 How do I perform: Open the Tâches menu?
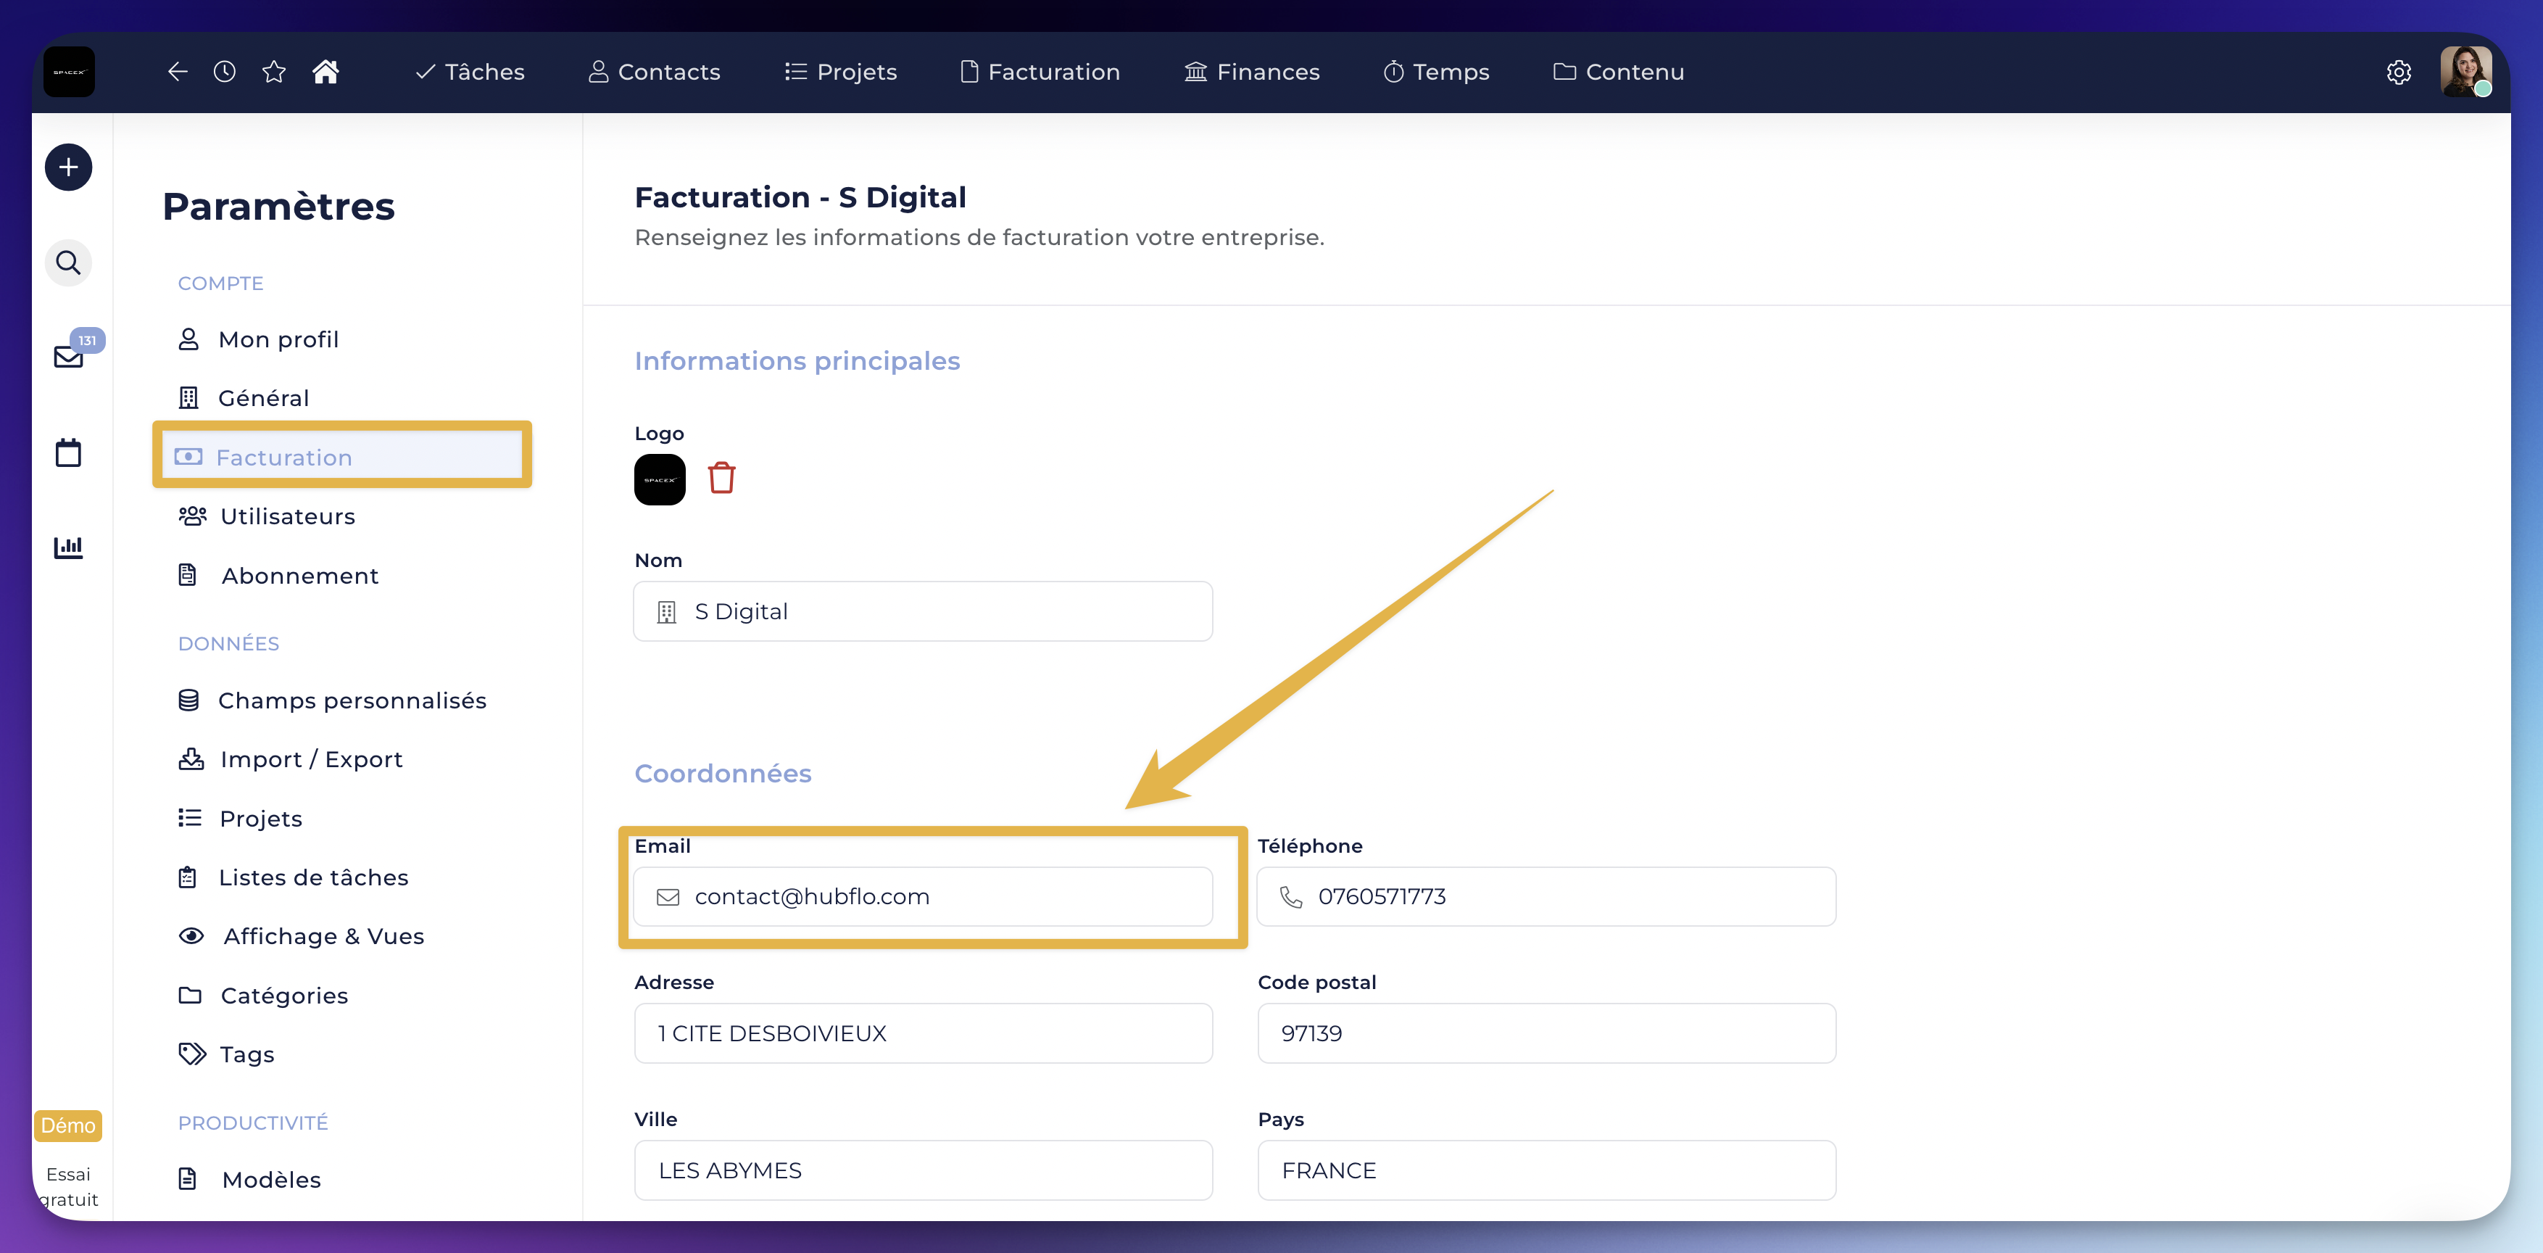(x=470, y=72)
